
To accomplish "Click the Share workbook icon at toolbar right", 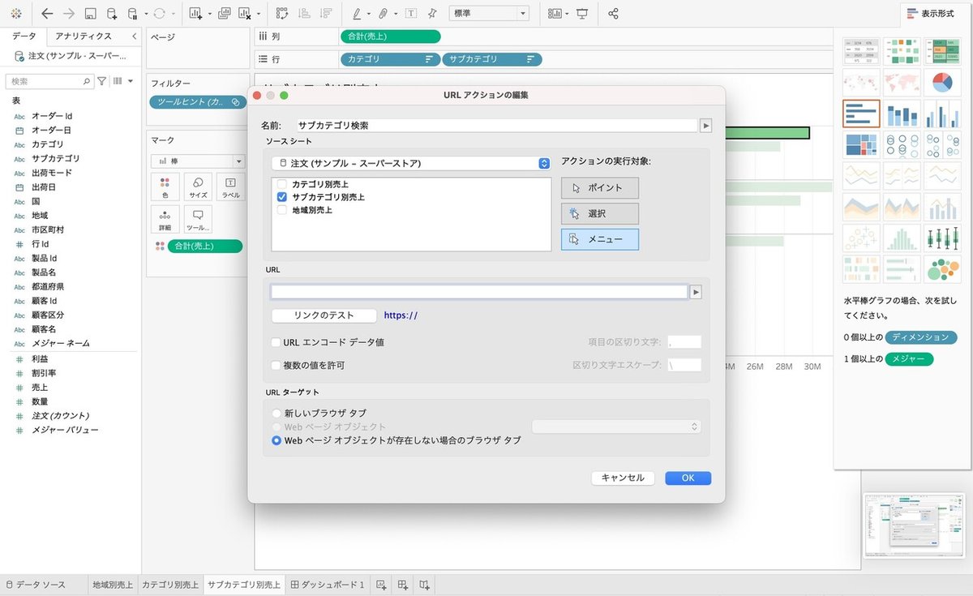I will pyautogui.click(x=613, y=14).
